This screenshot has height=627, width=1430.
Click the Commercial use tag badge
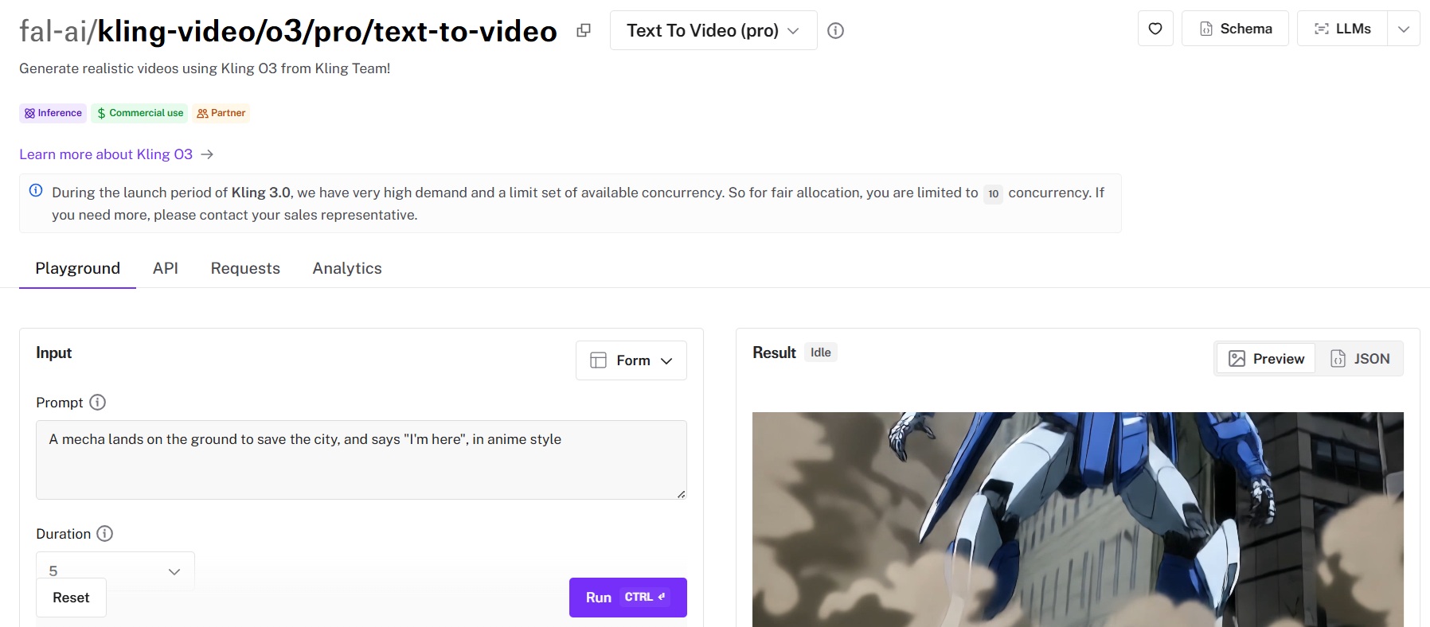139,113
